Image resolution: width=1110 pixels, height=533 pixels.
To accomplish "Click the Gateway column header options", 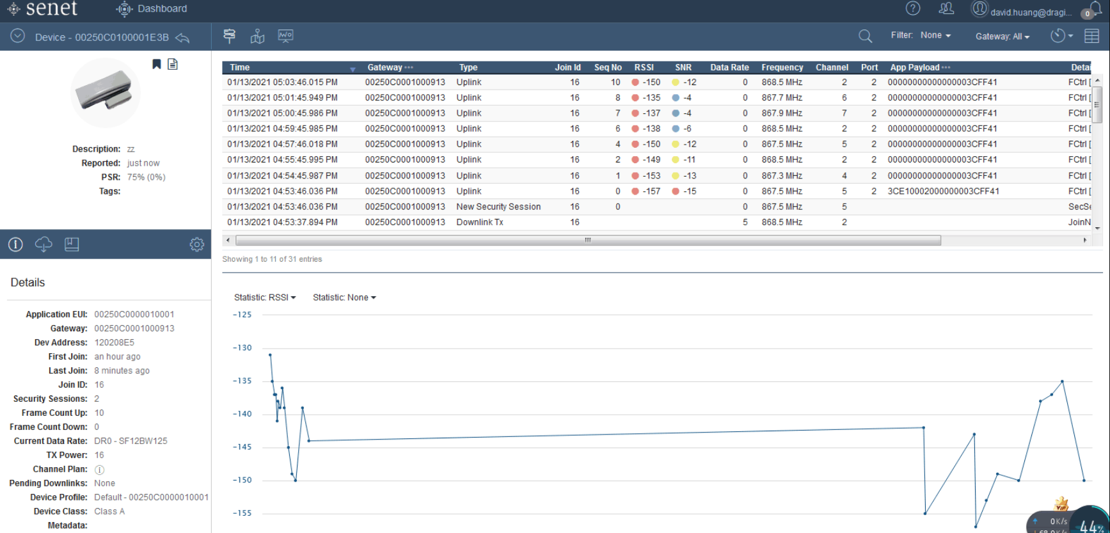I will [409, 67].
